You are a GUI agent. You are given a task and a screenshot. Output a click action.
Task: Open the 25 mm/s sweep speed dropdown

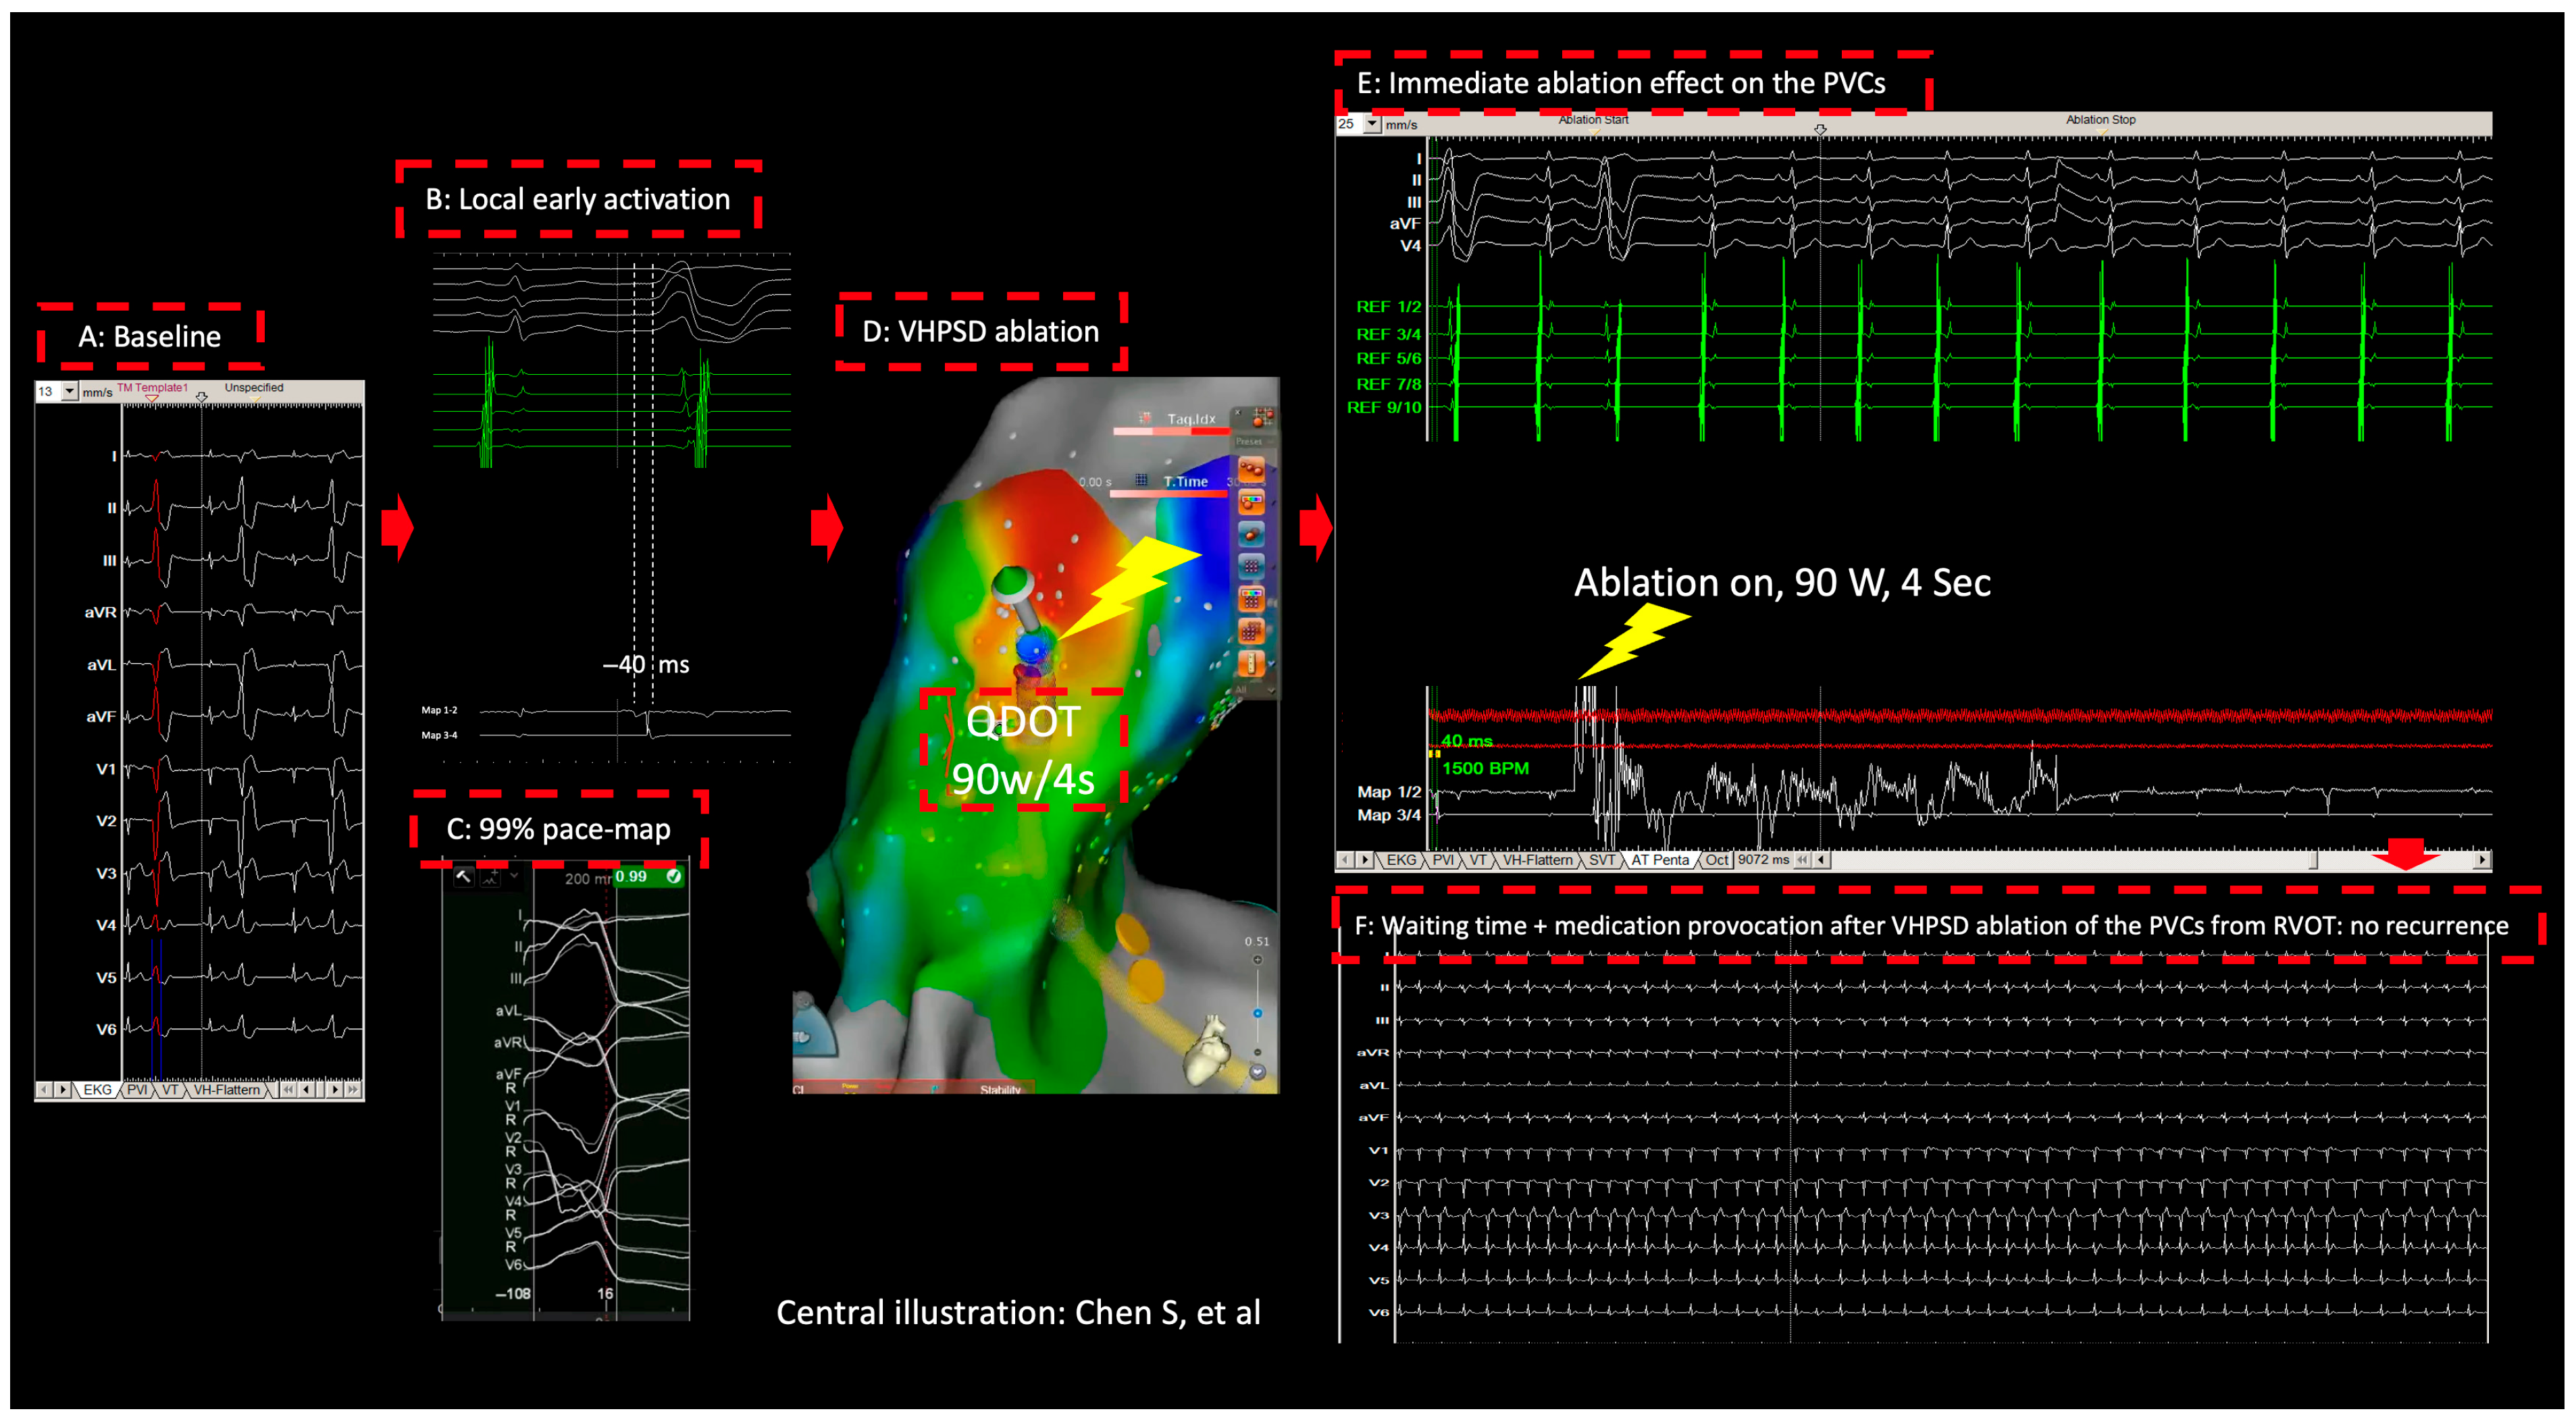[x=1372, y=124]
